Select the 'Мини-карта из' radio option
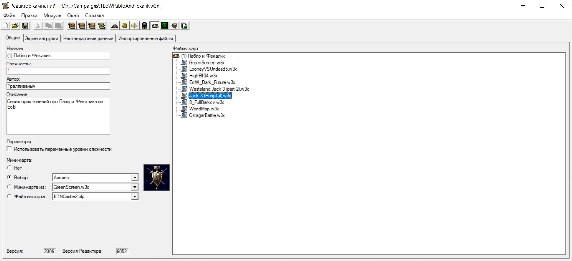The height and width of the screenshot is (261, 572). tap(9, 187)
